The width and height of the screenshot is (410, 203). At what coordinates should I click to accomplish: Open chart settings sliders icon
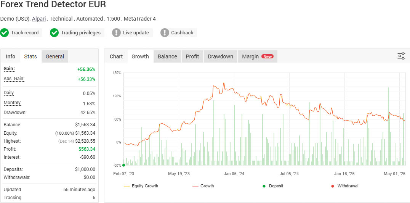(x=401, y=56)
